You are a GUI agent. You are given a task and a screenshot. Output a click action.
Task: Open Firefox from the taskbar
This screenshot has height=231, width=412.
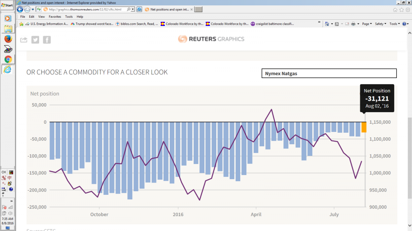tap(8, 39)
